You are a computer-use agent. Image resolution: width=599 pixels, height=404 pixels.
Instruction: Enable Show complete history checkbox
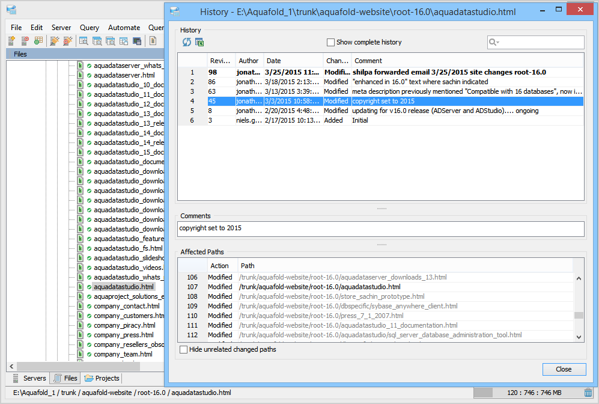(x=330, y=43)
